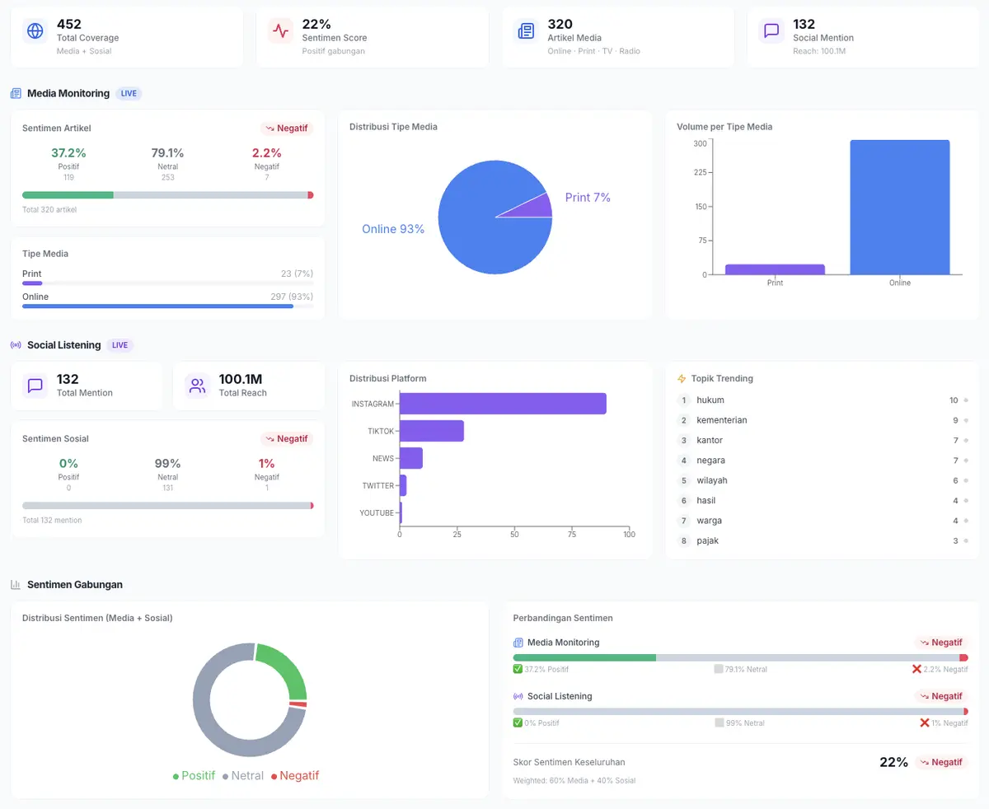989x809 pixels.
Task: Click the chat icon in Total Mention card
Action: click(x=35, y=386)
